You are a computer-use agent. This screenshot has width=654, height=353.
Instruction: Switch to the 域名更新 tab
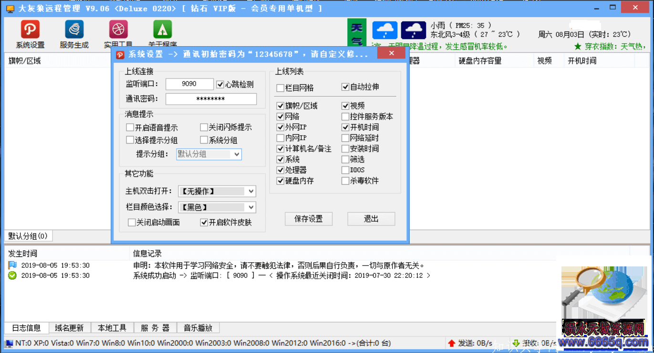tap(69, 328)
